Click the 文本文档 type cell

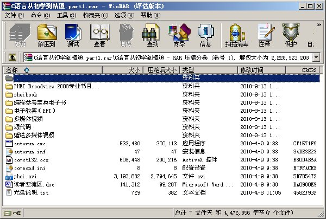pos(194,192)
